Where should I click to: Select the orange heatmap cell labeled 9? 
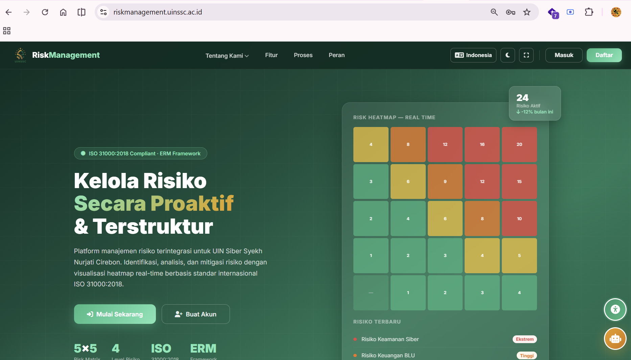[445, 182]
